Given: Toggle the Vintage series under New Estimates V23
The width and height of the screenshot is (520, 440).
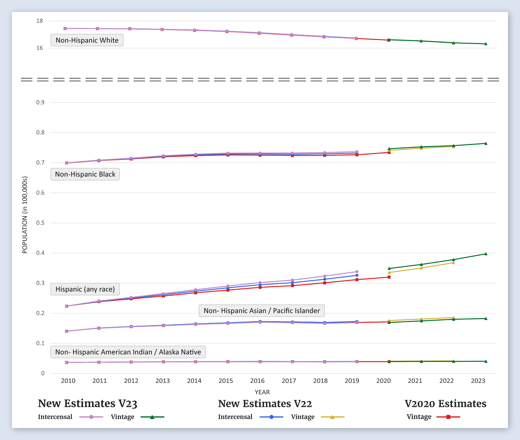Looking at the screenshot, I should (x=123, y=417).
